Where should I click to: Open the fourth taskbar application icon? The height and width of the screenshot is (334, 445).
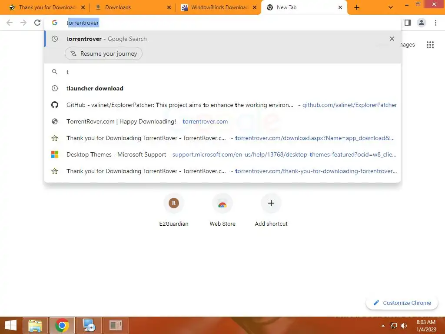[116, 325]
